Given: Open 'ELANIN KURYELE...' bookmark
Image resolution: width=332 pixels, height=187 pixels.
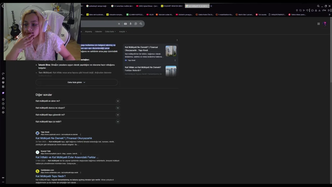Looking at the screenshot, I should pyautogui.click(x=135, y=15).
